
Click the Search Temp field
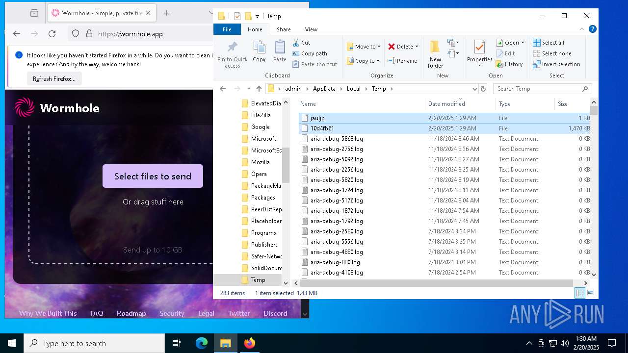click(x=542, y=89)
